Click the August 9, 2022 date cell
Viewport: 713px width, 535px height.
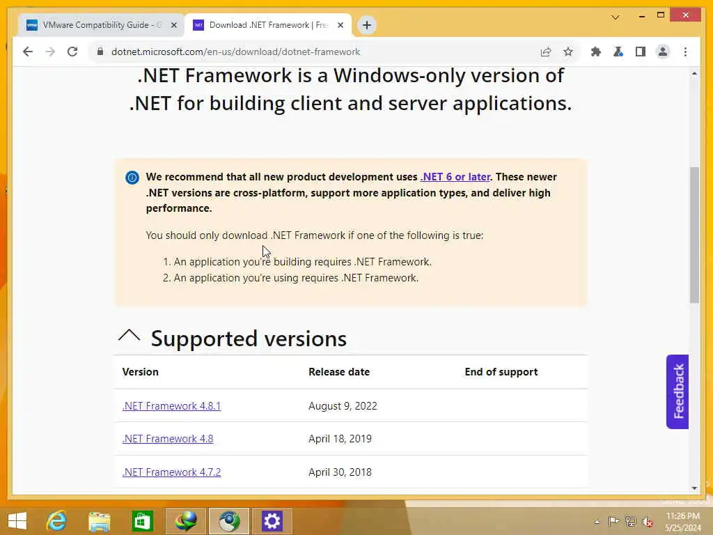[343, 406]
